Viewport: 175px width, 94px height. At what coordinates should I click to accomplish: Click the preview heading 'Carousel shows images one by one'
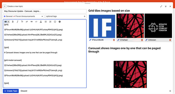coord(125,50)
